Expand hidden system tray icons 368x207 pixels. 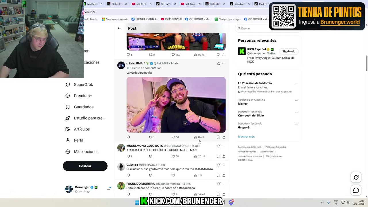pyautogui.click(x=322, y=202)
